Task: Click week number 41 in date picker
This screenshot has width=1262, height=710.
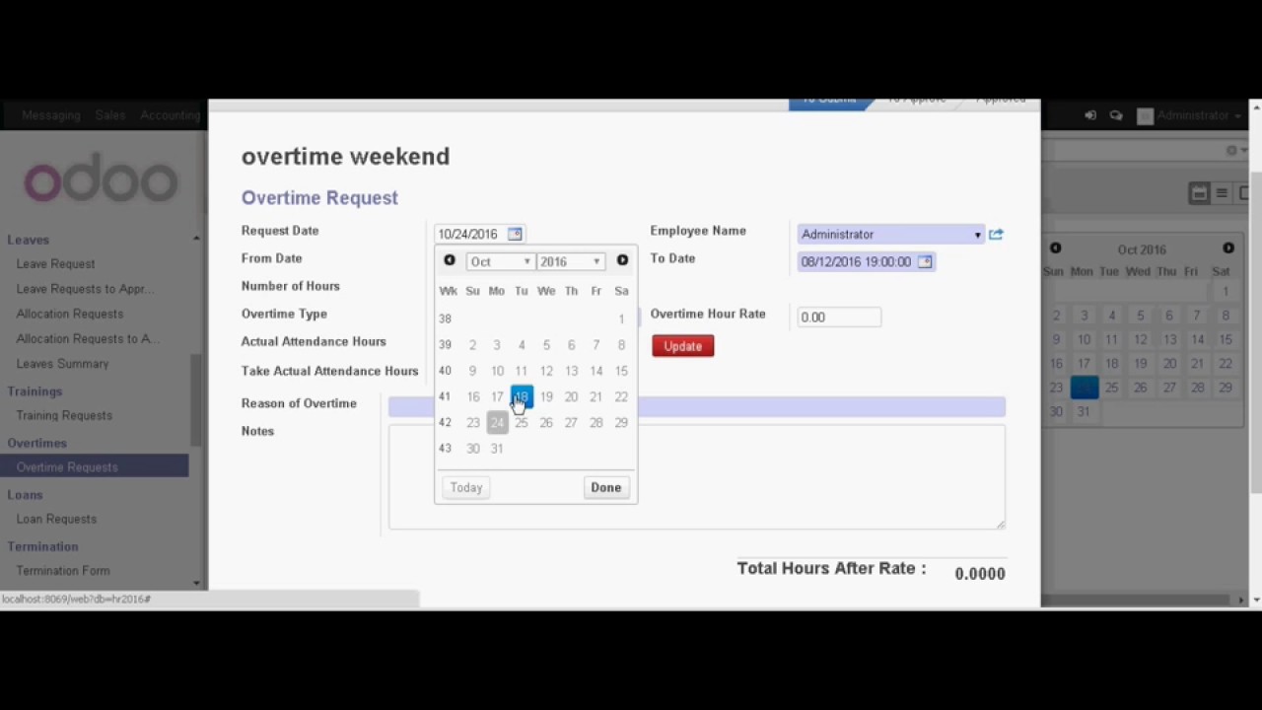Action: tap(445, 396)
